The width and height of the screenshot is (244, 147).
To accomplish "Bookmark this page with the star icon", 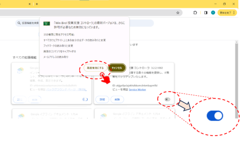I will coord(178,13).
